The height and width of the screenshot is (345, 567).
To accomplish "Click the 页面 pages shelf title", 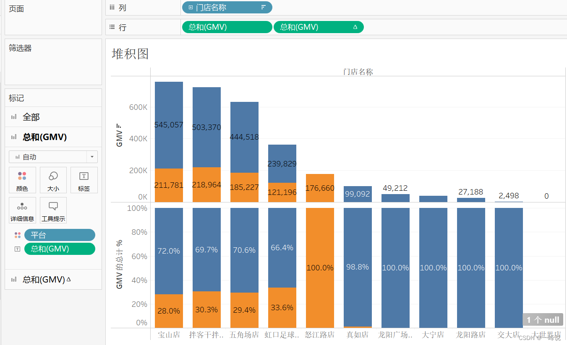I will coord(16,9).
